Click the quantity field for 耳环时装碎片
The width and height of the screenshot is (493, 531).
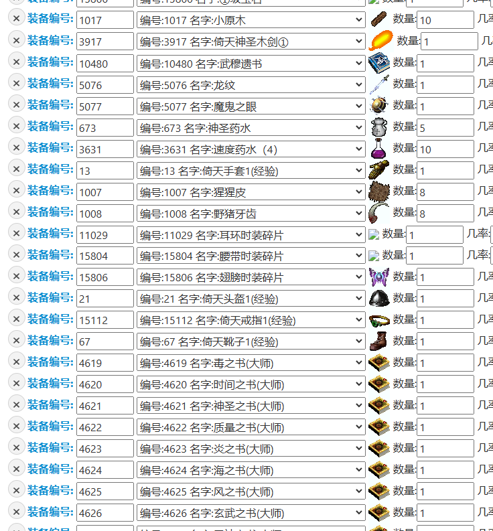(x=435, y=234)
